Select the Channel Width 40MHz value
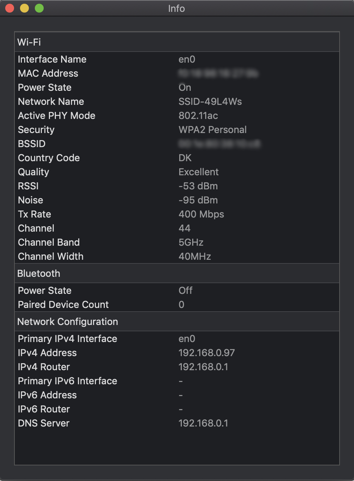 (x=195, y=256)
